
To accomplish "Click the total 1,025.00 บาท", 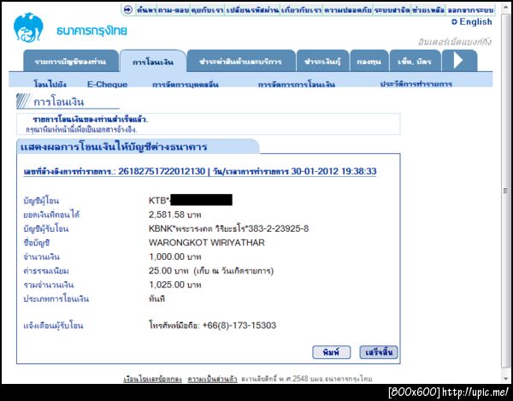I will pos(174,285).
